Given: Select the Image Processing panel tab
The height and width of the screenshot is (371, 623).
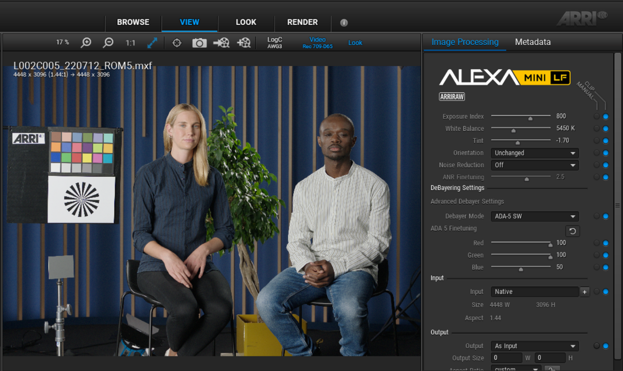Looking at the screenshot, I should (x=465, y=42).
